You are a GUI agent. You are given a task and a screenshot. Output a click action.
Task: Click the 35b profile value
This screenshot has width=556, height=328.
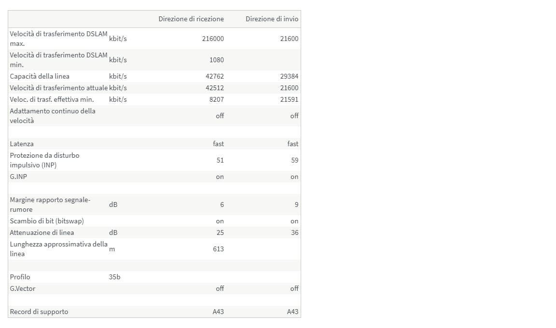115,277
